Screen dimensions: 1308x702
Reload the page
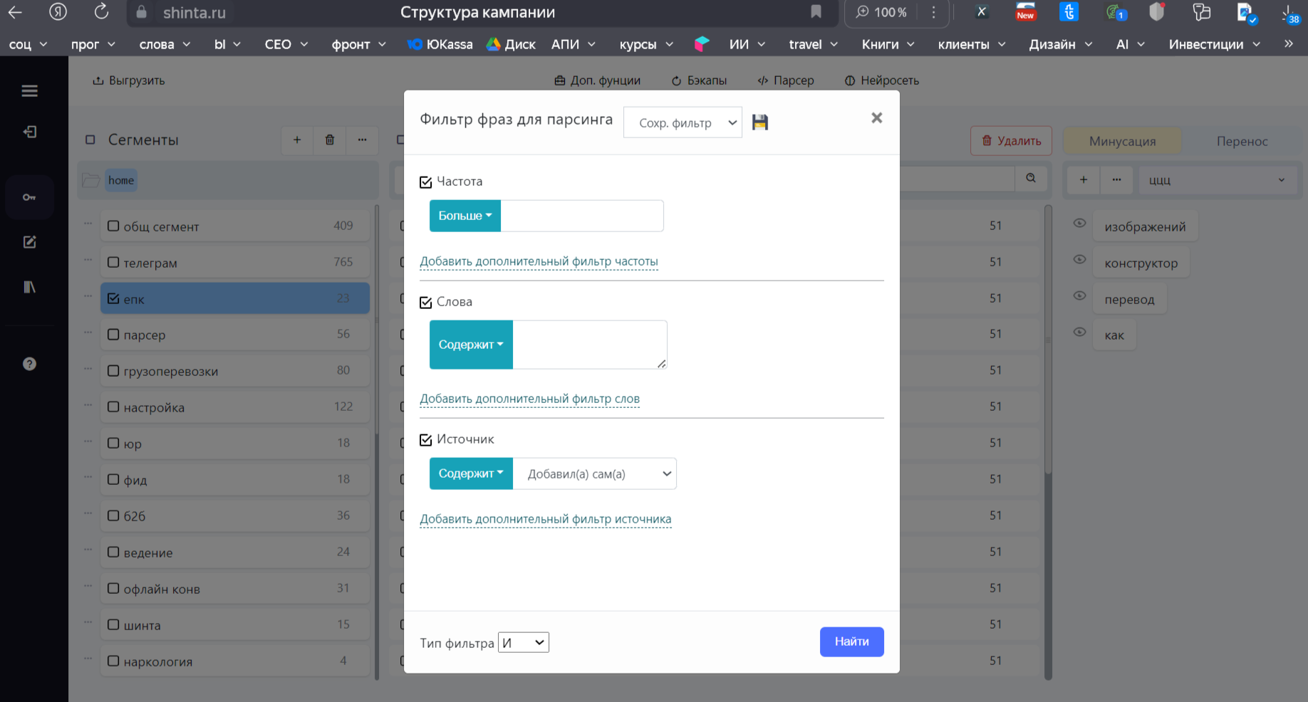pyautogui.click(x=102, y=11)
